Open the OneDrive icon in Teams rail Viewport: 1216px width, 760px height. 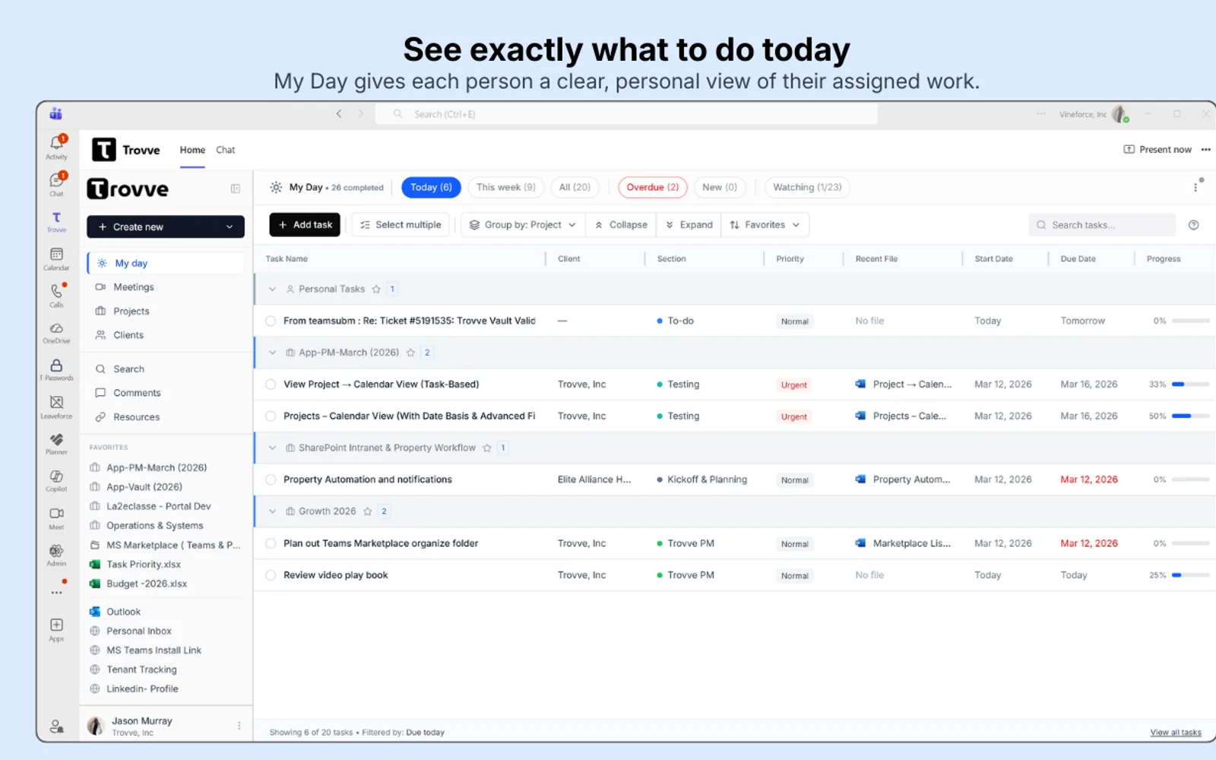[56, 333]
